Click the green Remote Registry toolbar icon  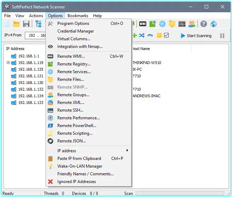153,24
